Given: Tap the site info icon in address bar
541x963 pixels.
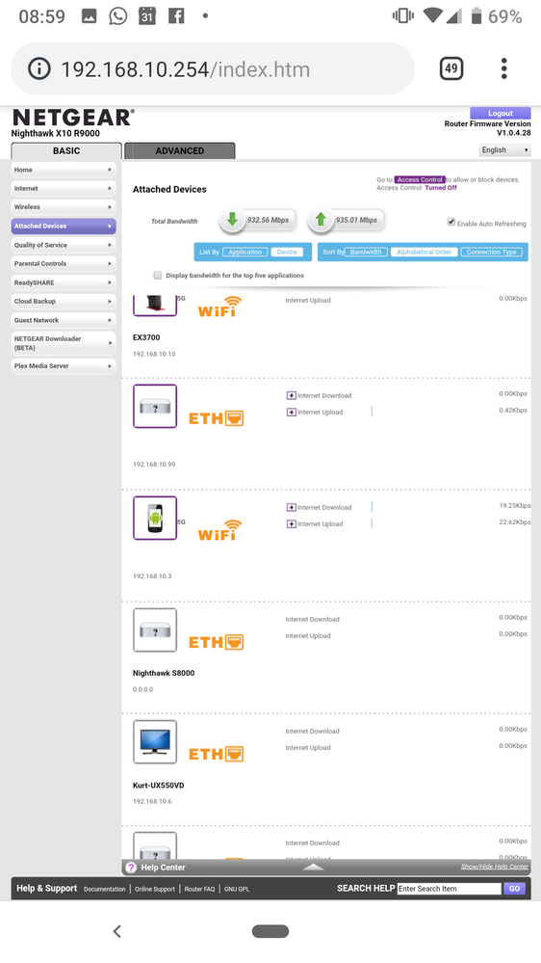Looking at the screenshot, I should tap(39, 68).
